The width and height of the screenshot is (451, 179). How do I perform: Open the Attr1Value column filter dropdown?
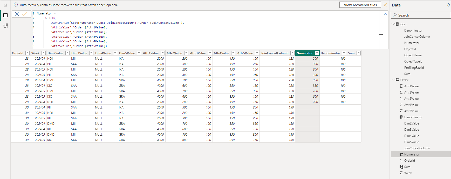pyautogui.click(x=162, y=53)
